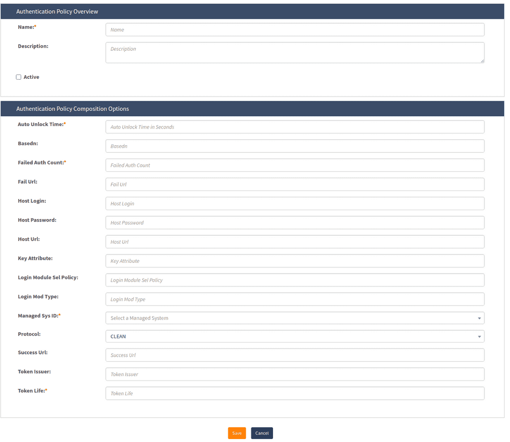
Task: Click the Fail Url input field
Action: (295, 185)
